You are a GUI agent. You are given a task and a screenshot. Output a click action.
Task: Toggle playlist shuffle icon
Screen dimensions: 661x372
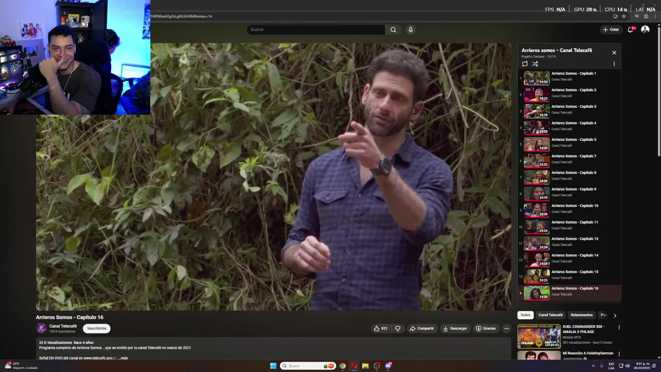click(535, 64)
